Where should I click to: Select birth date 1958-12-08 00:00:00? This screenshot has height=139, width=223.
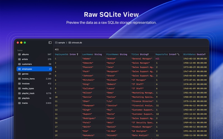[x=195, y=63]
